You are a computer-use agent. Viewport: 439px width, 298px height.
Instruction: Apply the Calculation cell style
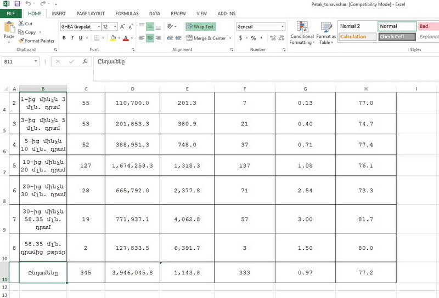coord(357,37)
